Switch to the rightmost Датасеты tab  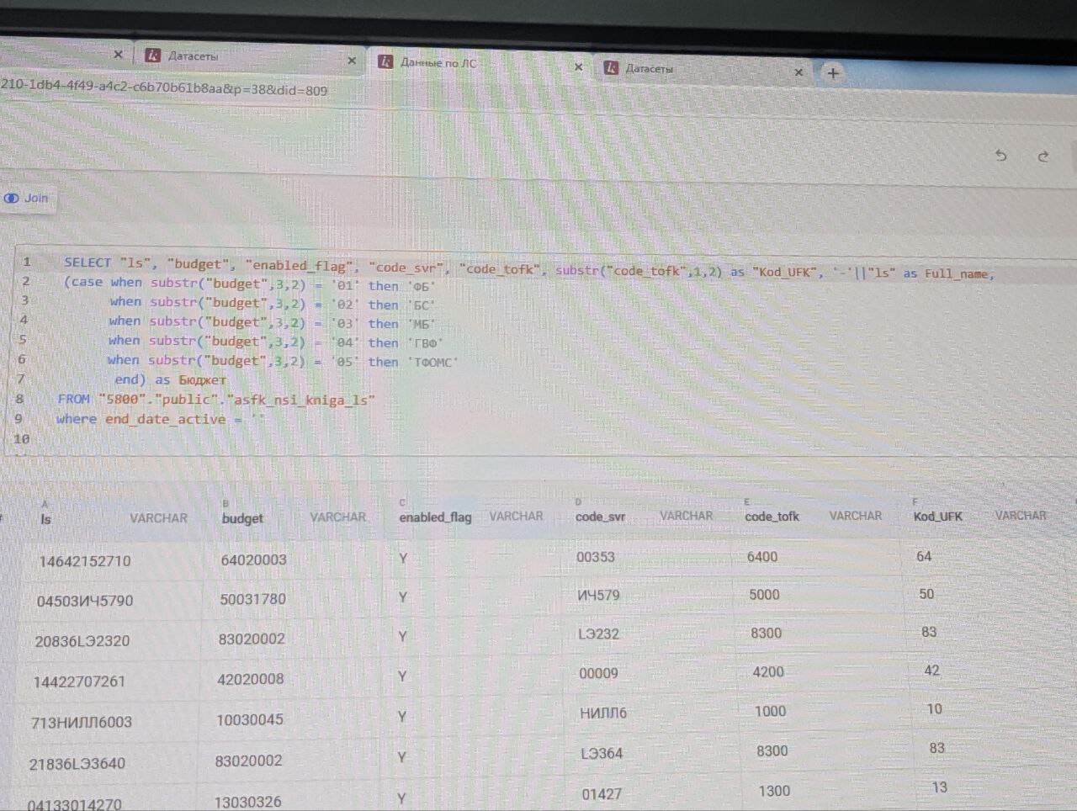click(x=649, y=69)
